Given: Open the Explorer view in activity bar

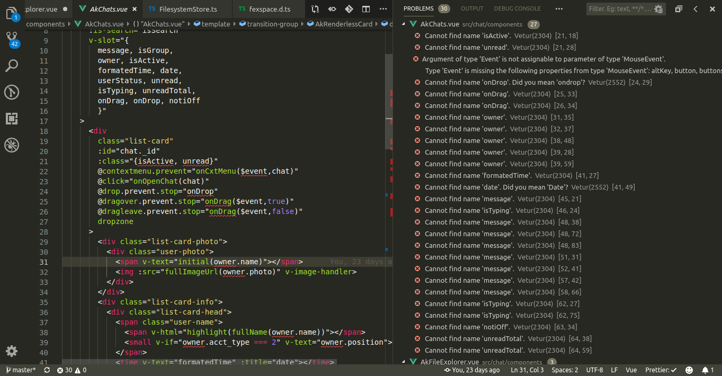Looking at the screenshot, I should (12, 13).
